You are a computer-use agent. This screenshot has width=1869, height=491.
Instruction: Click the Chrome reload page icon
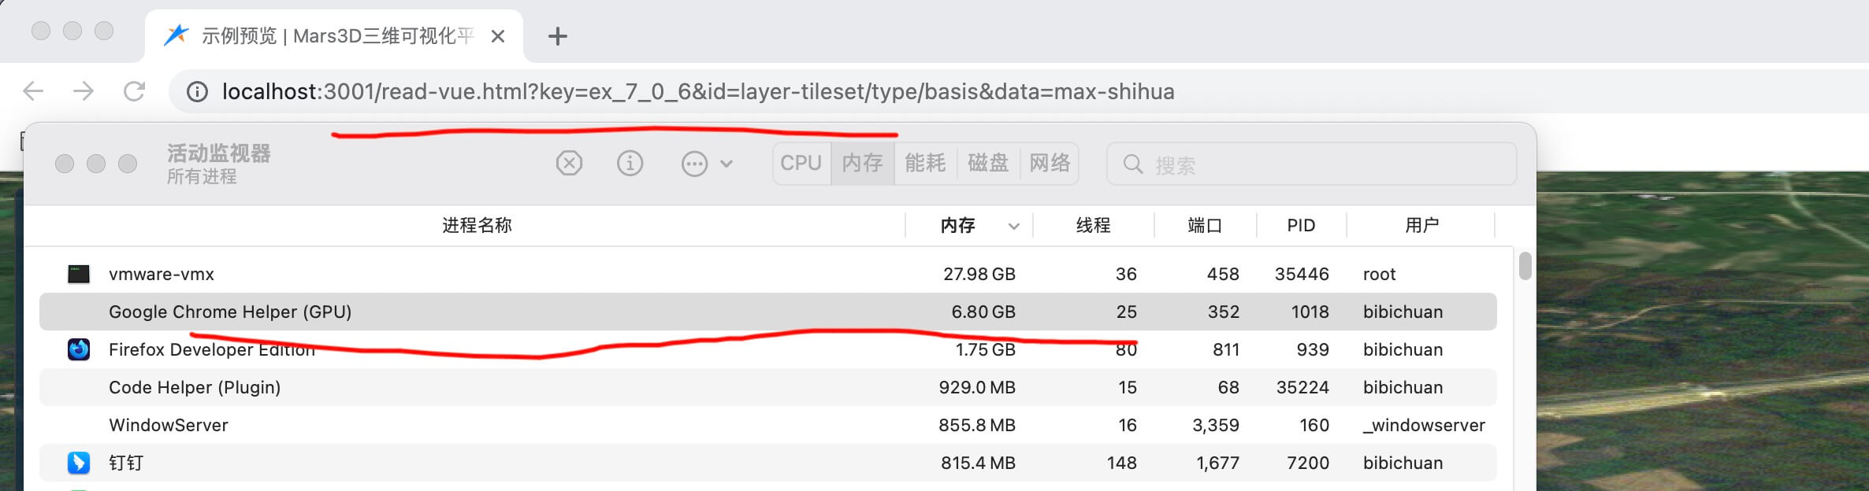(x=135, y=91)
